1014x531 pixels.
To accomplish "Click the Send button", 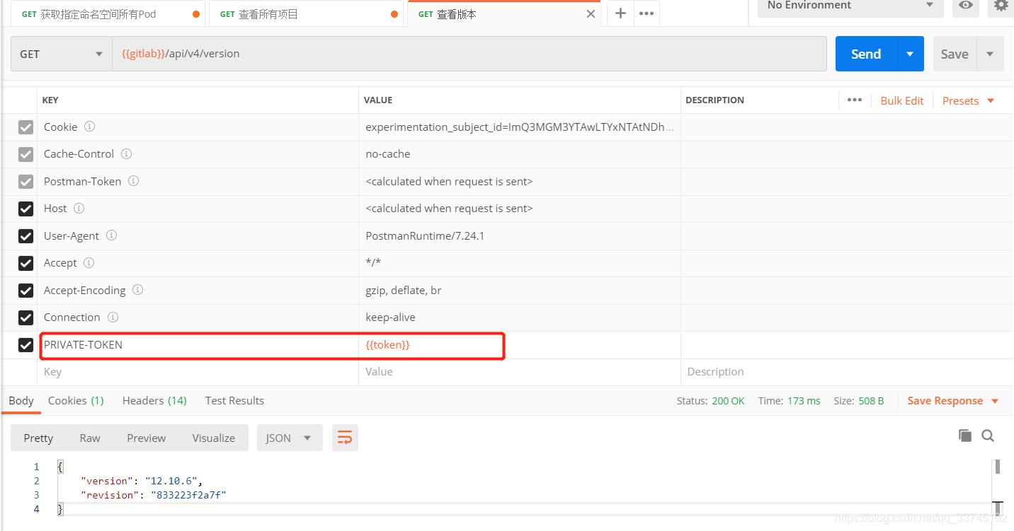I will [865, 53].
